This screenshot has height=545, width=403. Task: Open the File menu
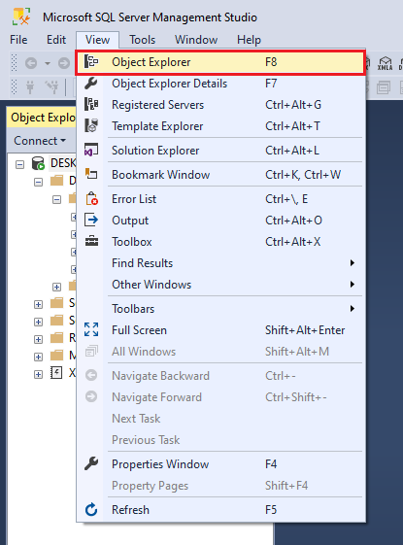pyautogui.click(x=18, y=40)
